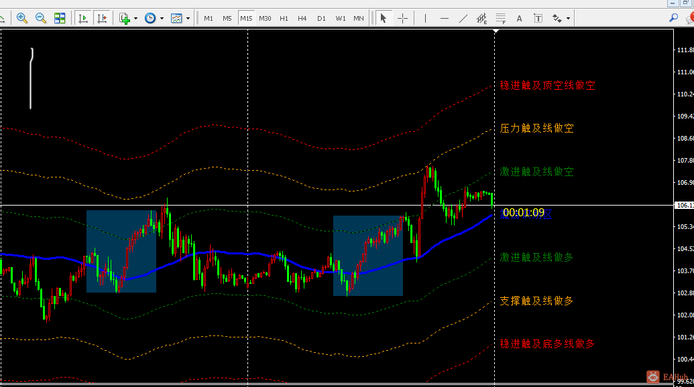Draw a vertical line
The height and width of the screenshot is (387, 694).
click(x=425, y=18)
